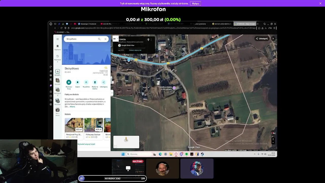The height and width of the screenshot is (183, 325).
Task: Click the Zobacz więcej dat link
Action: point(135,50)
